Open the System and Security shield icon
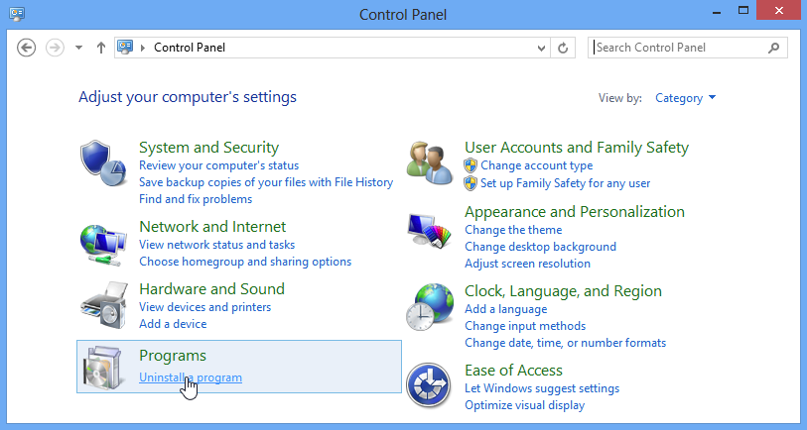This screenshot has width=807, height=430. click(x=103, y=163)
